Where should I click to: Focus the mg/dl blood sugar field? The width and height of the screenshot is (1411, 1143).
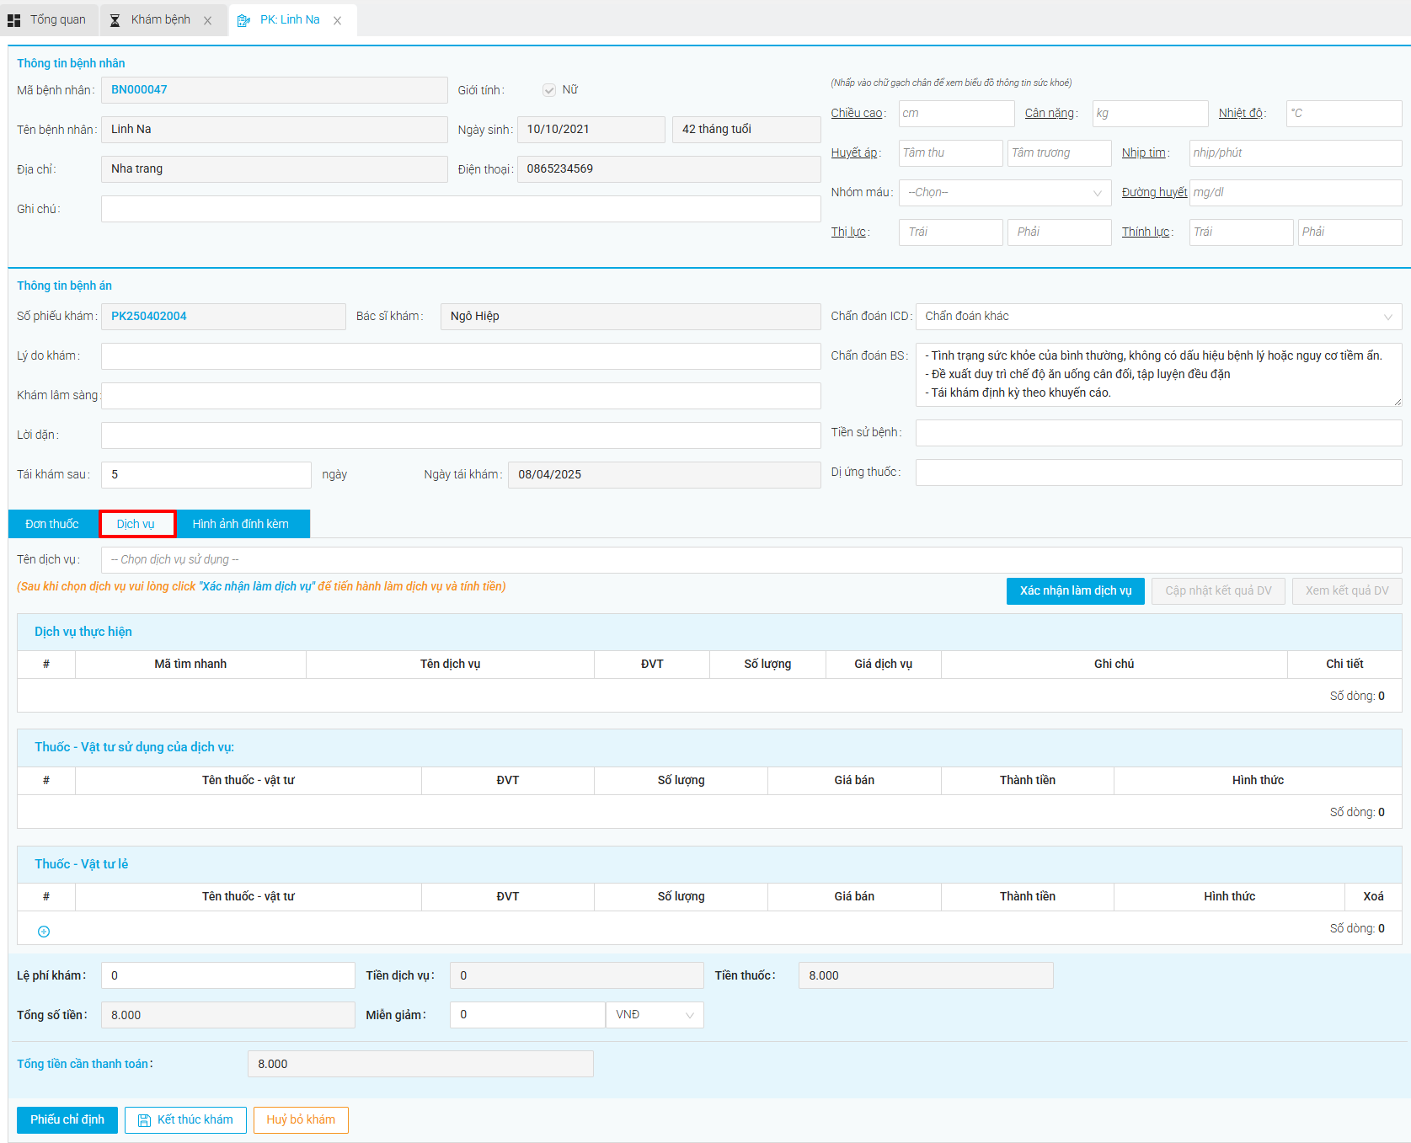1296,193
